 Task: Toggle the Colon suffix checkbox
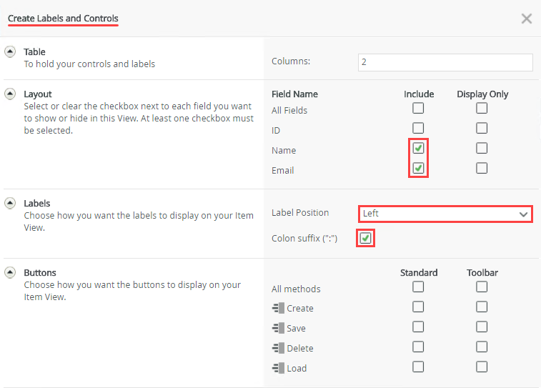click(365, 238)
